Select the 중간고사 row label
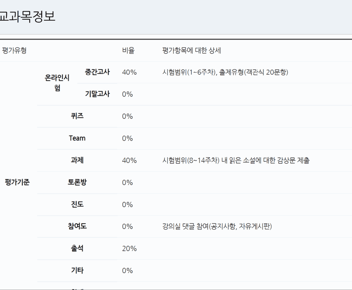This screenshot has height=290, width=352. (97, 72)
